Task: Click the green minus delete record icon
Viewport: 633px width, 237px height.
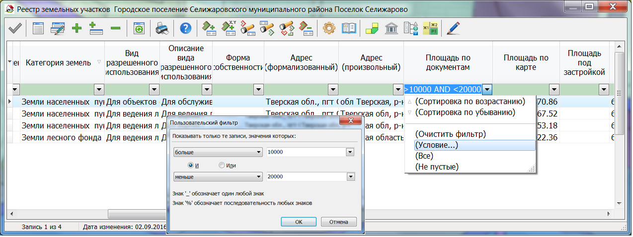Action: 115,28
